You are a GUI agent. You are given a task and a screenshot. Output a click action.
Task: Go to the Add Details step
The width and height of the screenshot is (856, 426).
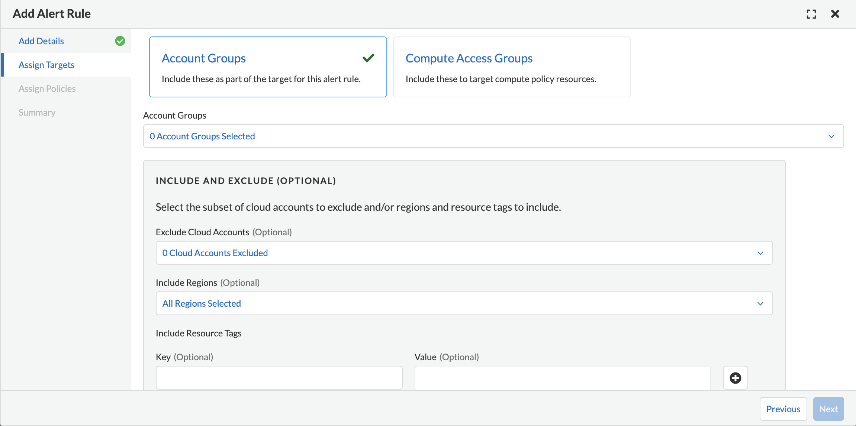click(x=41, y=41)
